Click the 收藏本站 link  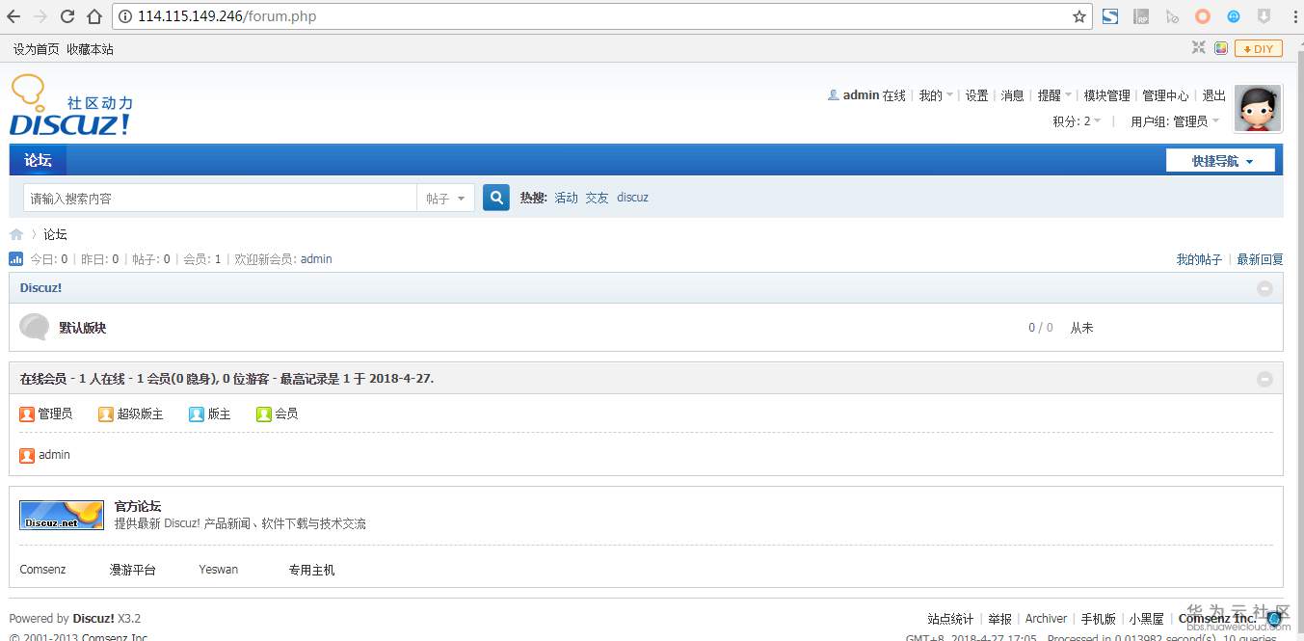tap(90, 49)
